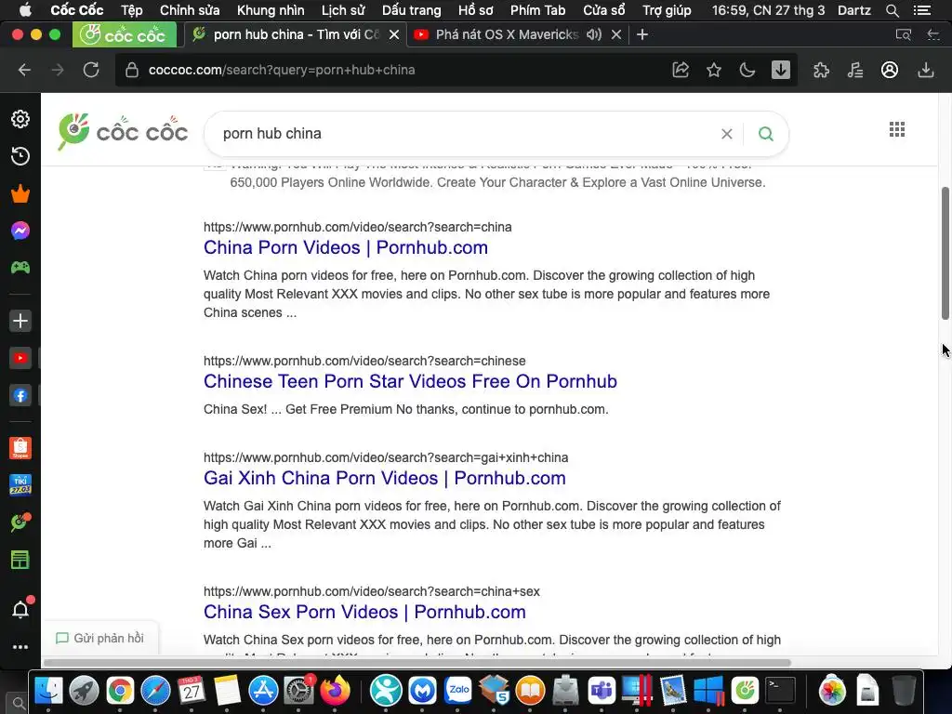Open the user profile icon
952x714 pixels.
[890, 70]
